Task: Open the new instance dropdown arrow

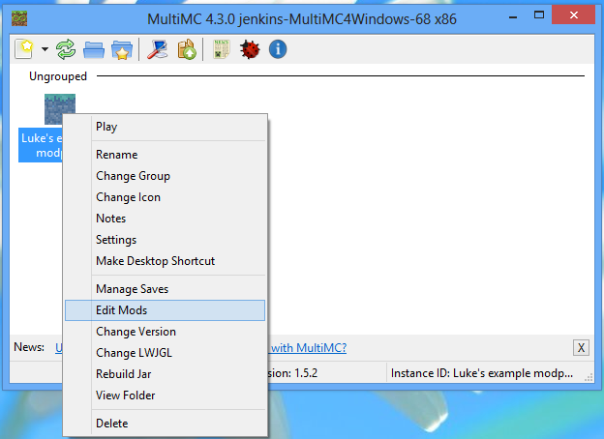Action: click(x=45, y=49)
